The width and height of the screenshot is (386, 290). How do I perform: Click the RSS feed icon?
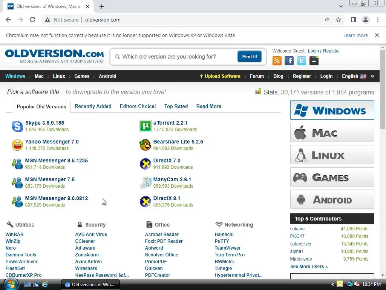pyautogui.click(x=277, y=61)
